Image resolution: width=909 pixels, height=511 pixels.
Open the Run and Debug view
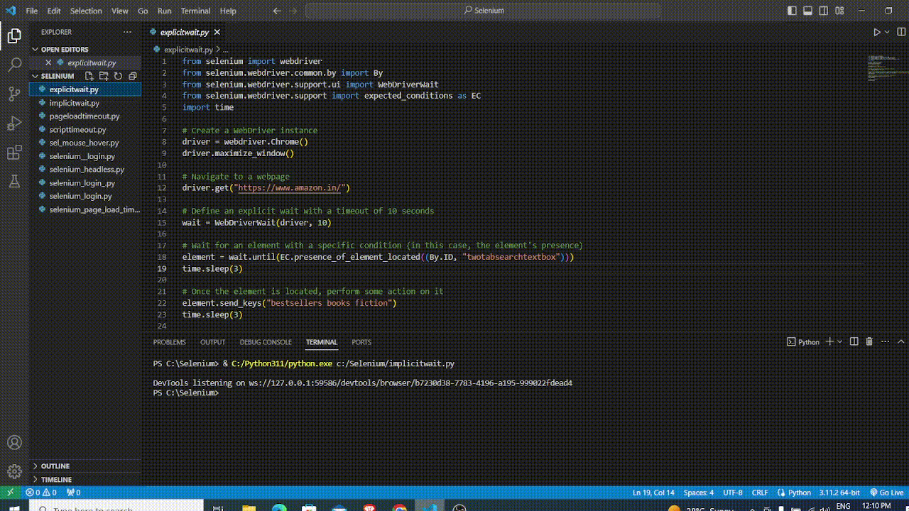[x=14, y=123]
